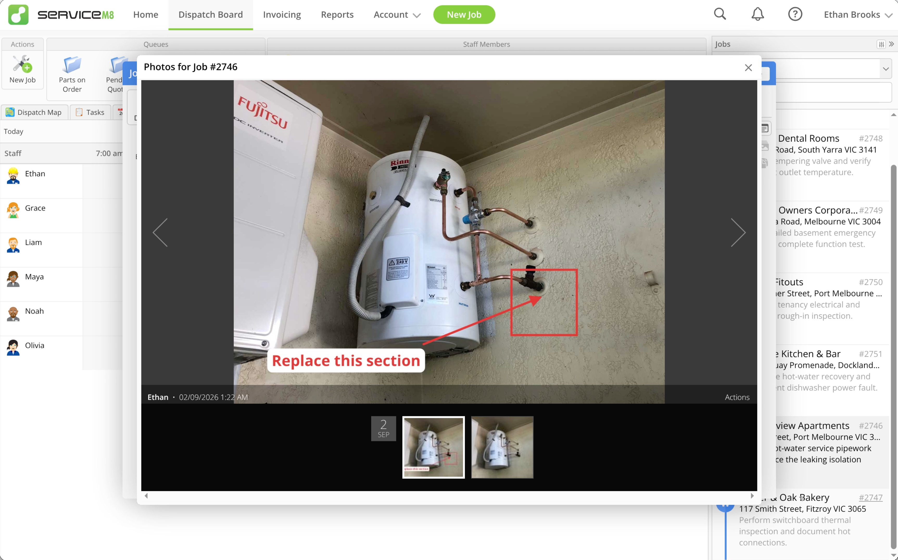898x560 pixels.
Task: Switch to the Dispatch Map tab
Action: pyautogui.click(x=34, y=112)
